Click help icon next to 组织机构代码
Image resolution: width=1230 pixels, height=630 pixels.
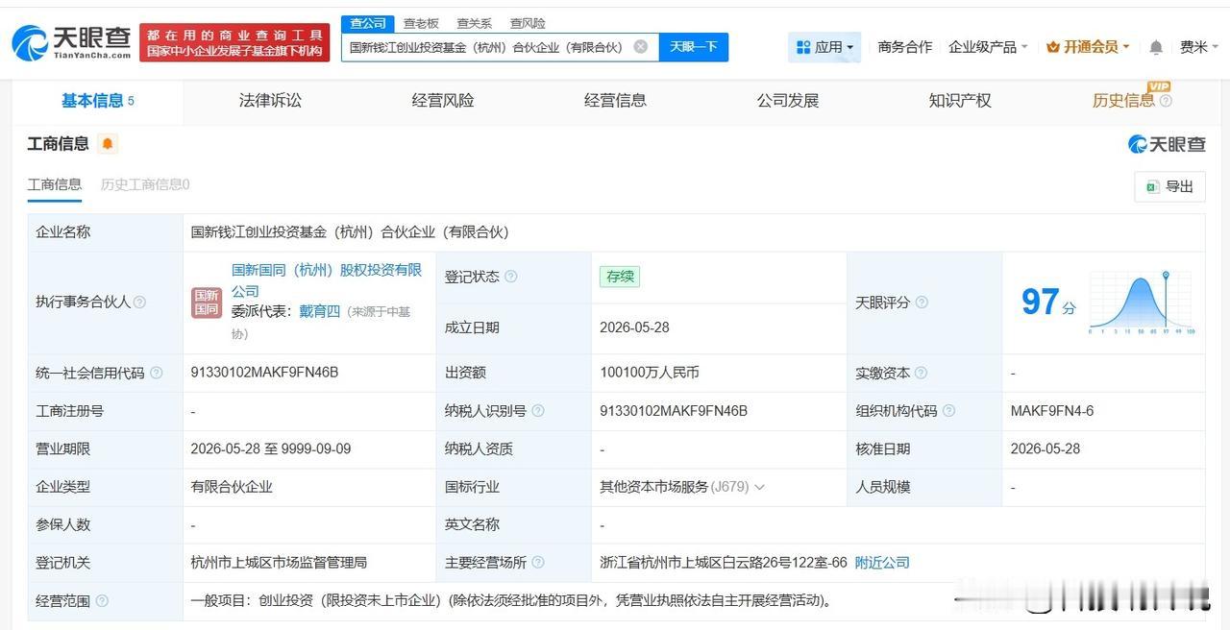point(948,411)
